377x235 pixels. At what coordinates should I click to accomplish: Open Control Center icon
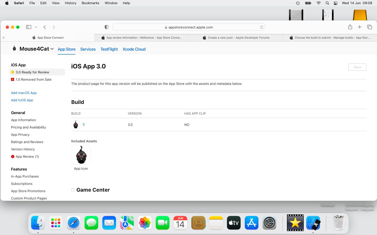coord(336,3)
